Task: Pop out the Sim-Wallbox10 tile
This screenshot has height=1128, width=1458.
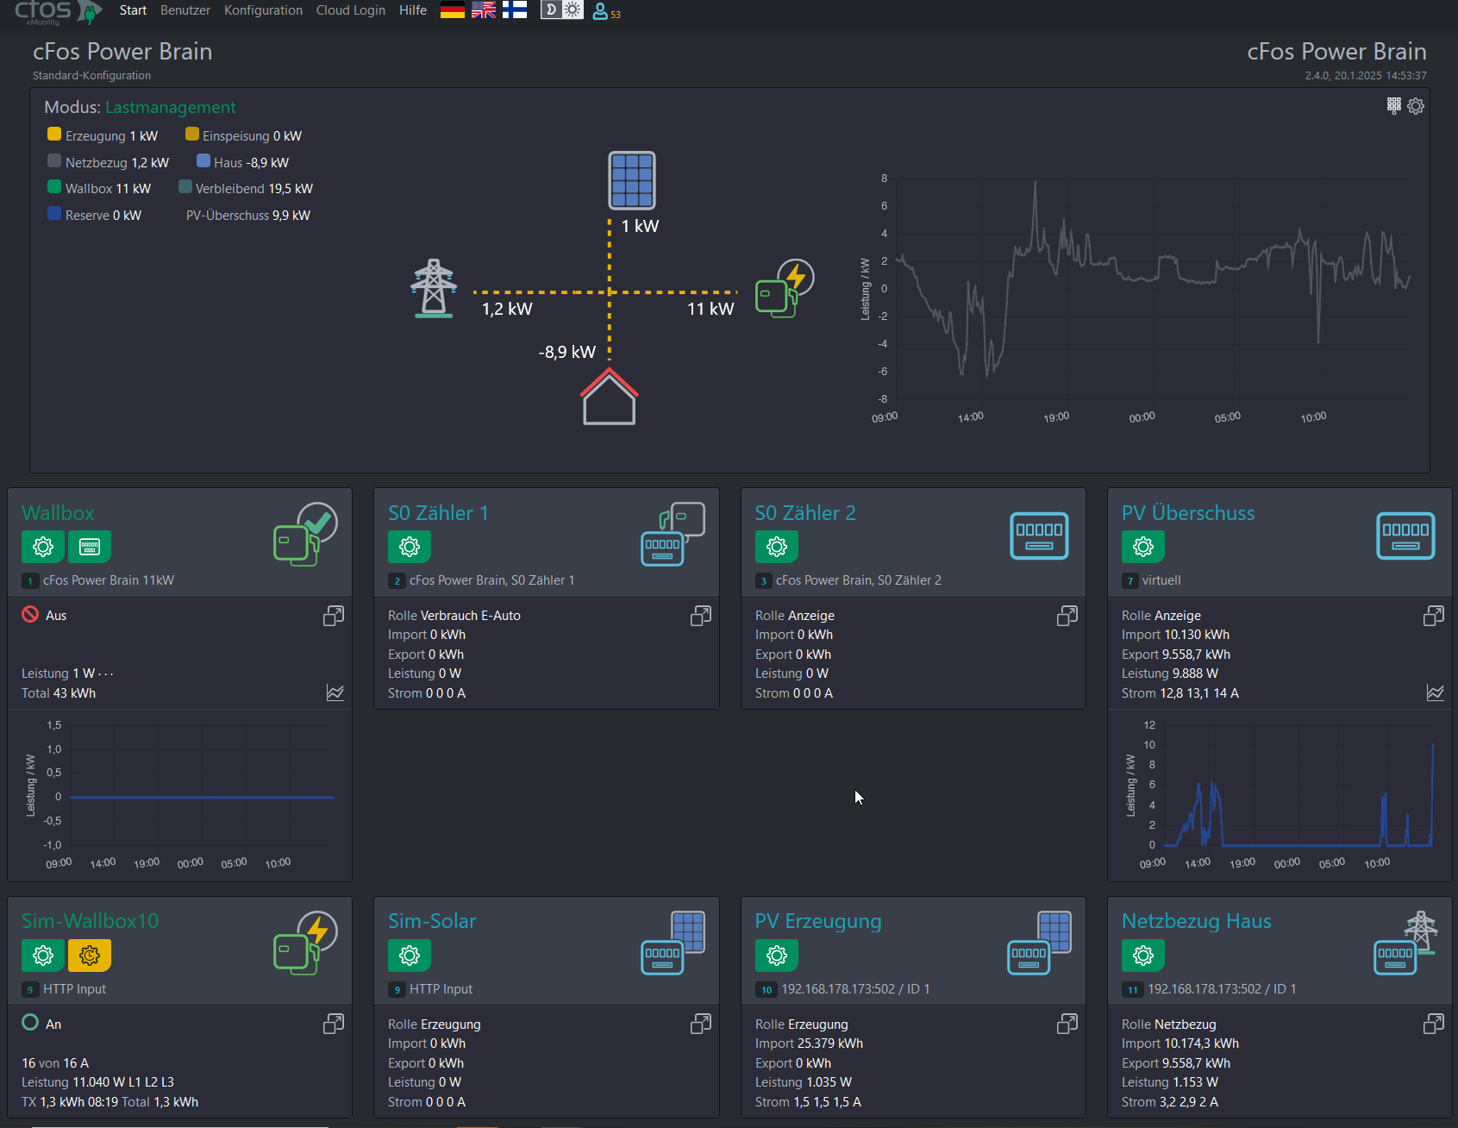Action: 334,1024
